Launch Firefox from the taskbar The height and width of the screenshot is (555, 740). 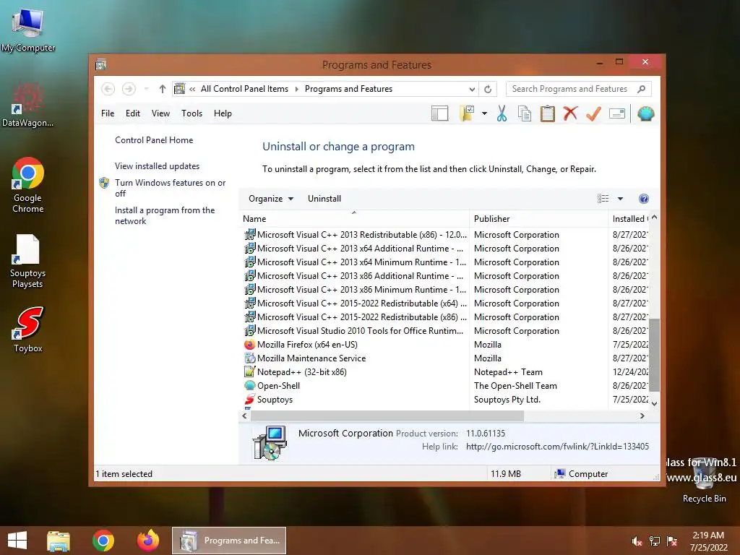[147, 541]
